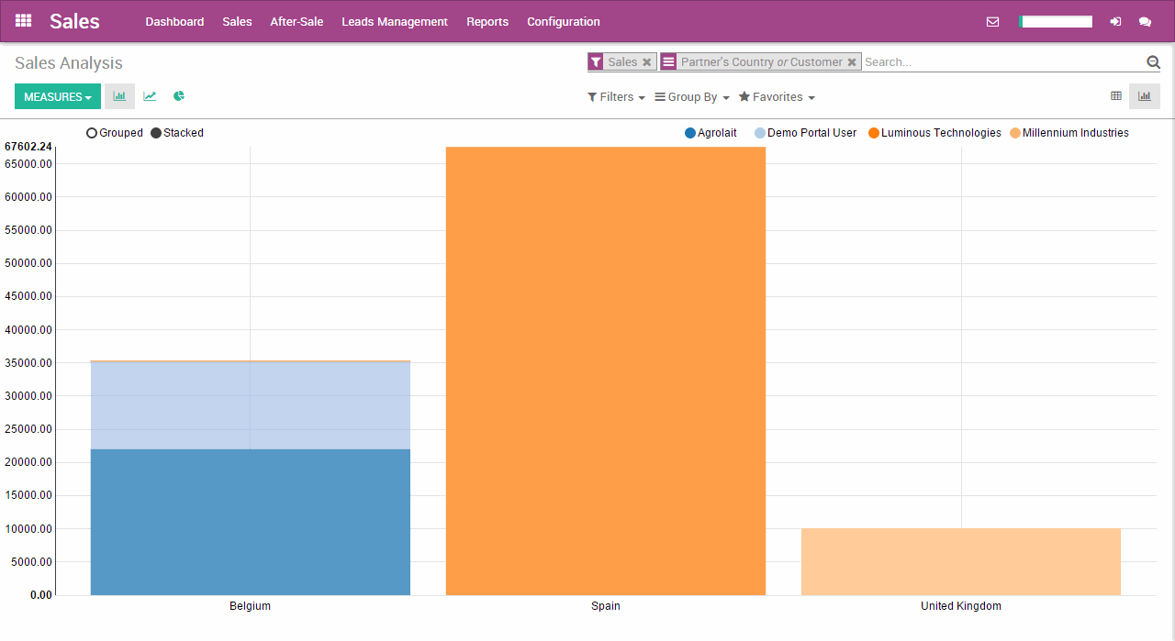This screenshot has width=1175, height=641.
Task: Remove the Sales filter chip
Action: (646, 61)
